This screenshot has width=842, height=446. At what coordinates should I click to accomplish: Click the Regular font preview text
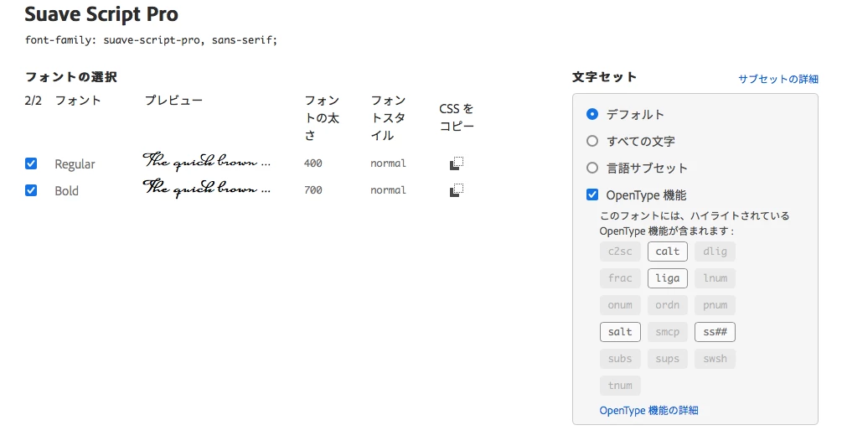click(x=207, y=161)
